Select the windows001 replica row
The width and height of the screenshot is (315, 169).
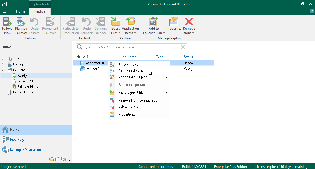click(144, 63)
